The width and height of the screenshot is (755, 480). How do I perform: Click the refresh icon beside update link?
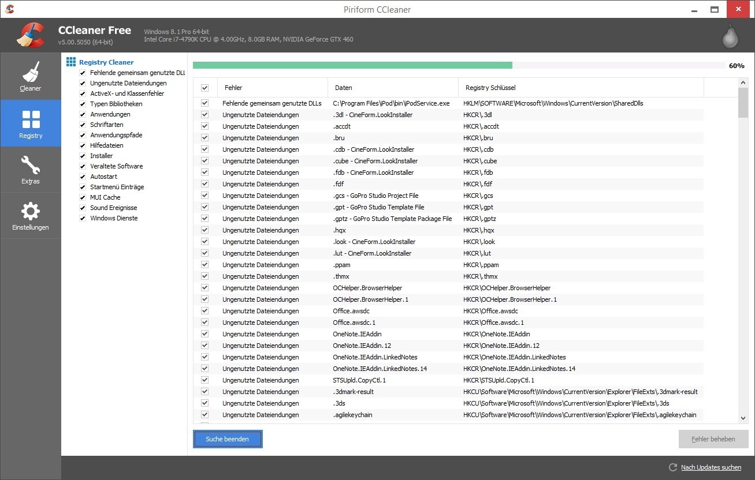coord(672,467)
